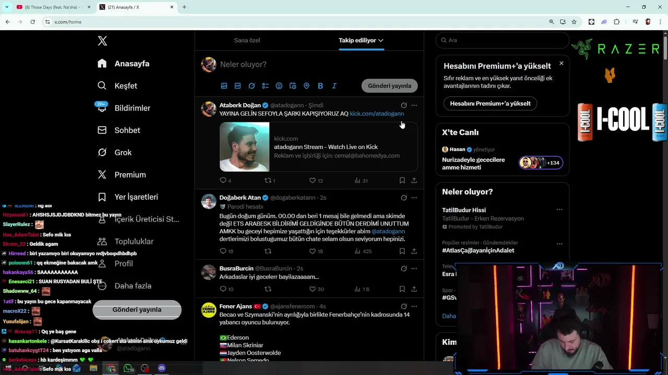Open Chrome media controls icon
This screenshot has width=668, height=375.
click(635, 22)
